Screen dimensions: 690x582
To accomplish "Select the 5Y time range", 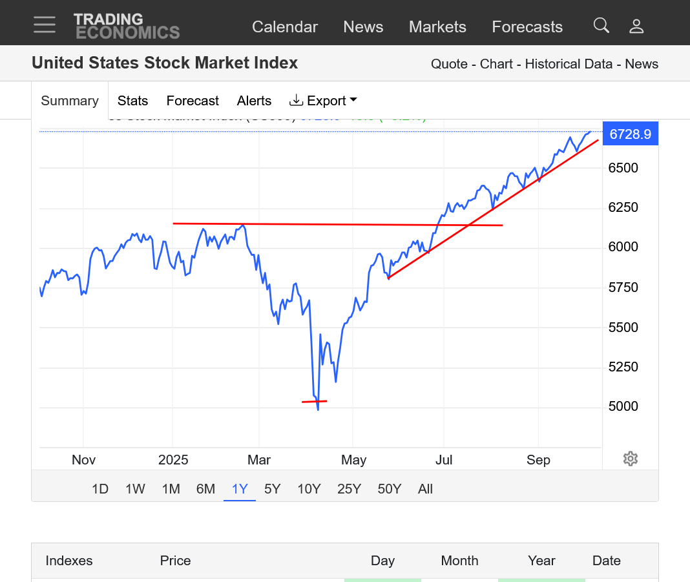I will [273, 489].
